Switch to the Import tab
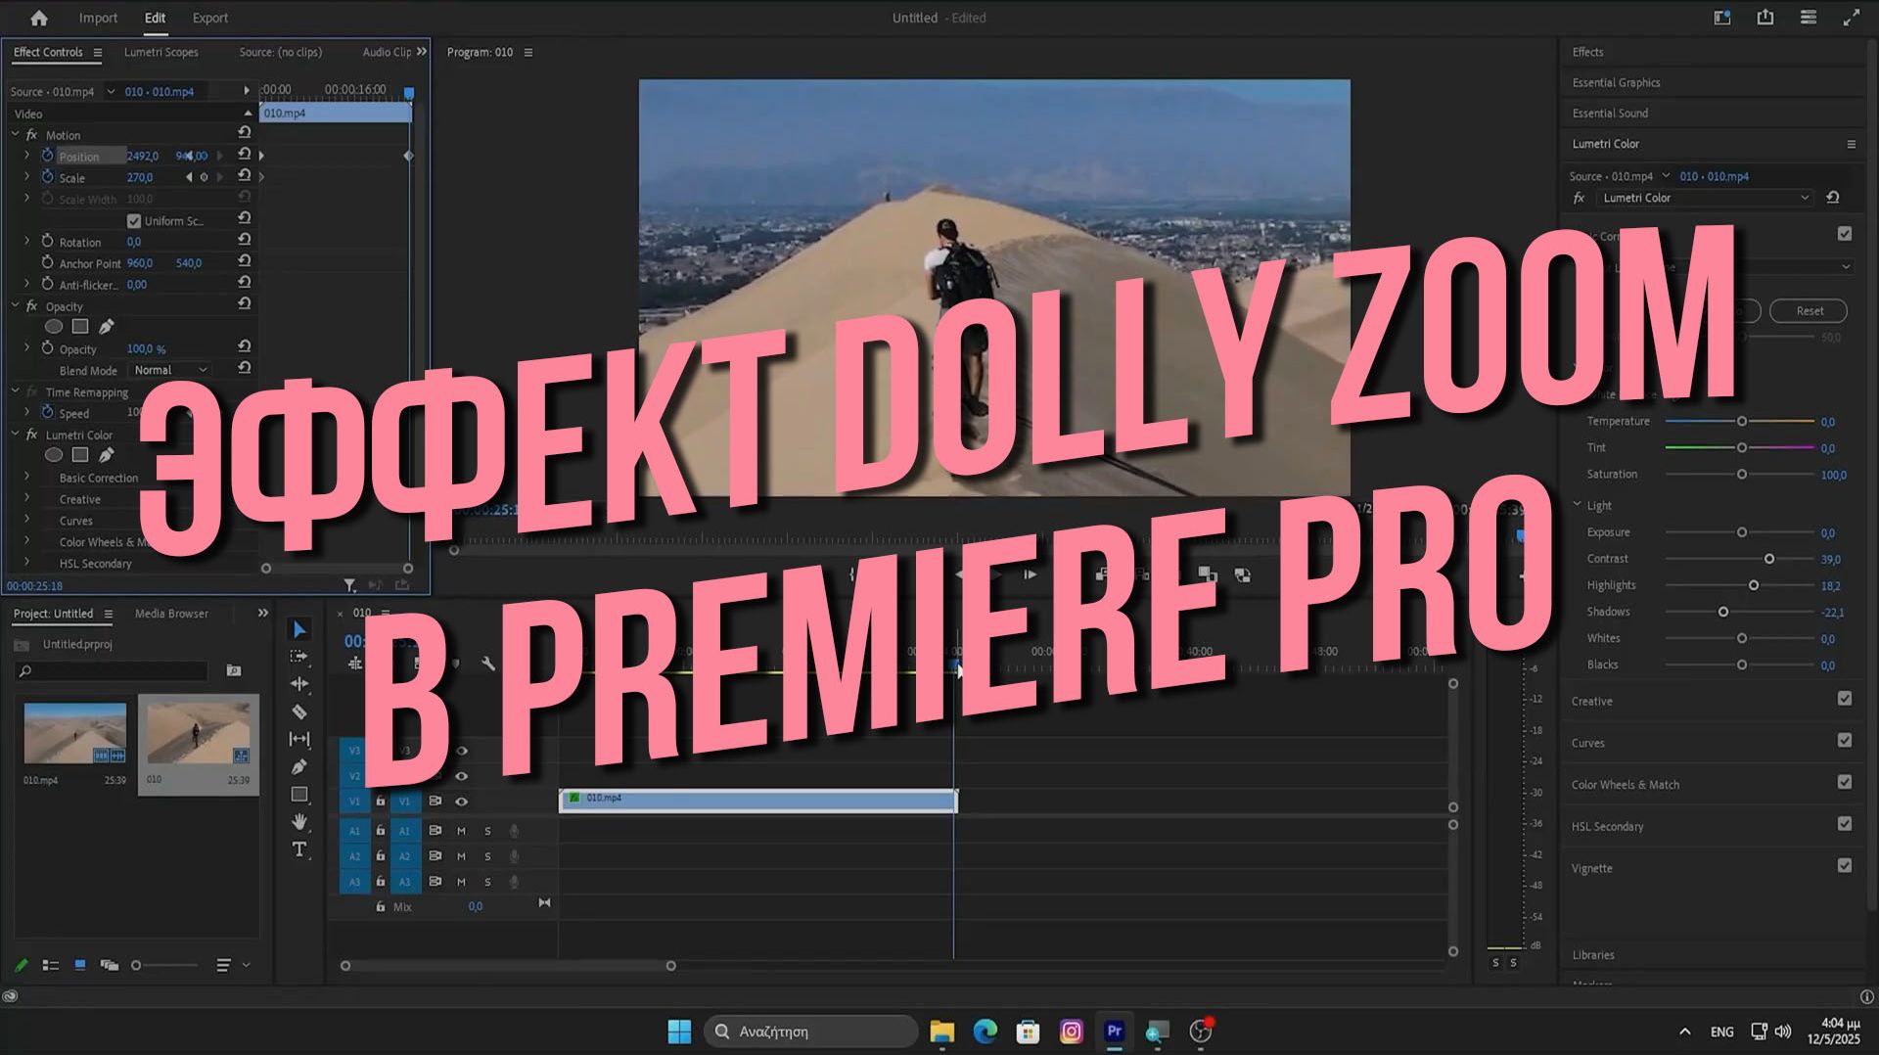 pyautogui.click(x=98, y=18)
